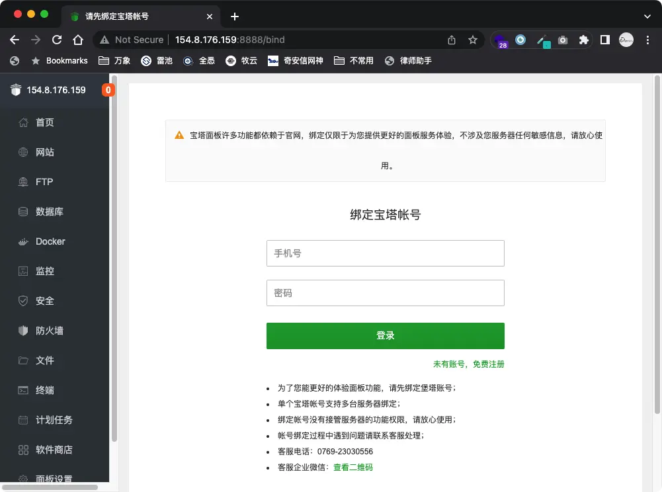This screenshot has height=492, width=662.
Task: Click the Not Secure warning icon
Action: pyautogui.click(x=104, y=40)
